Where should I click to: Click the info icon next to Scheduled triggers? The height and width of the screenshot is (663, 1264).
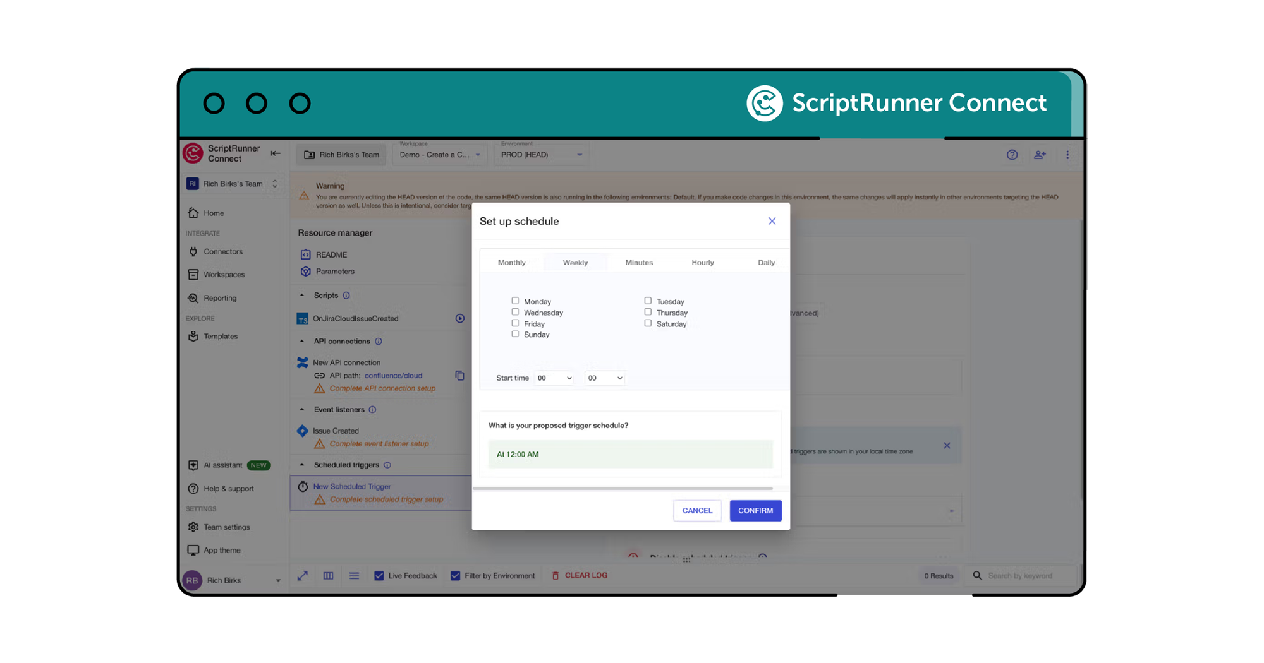pos(387,465)
